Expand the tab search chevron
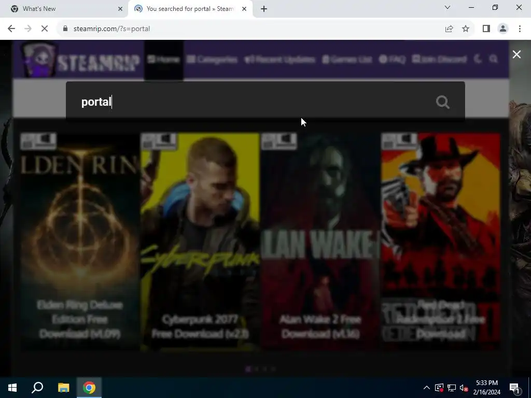 coord(448,7)
